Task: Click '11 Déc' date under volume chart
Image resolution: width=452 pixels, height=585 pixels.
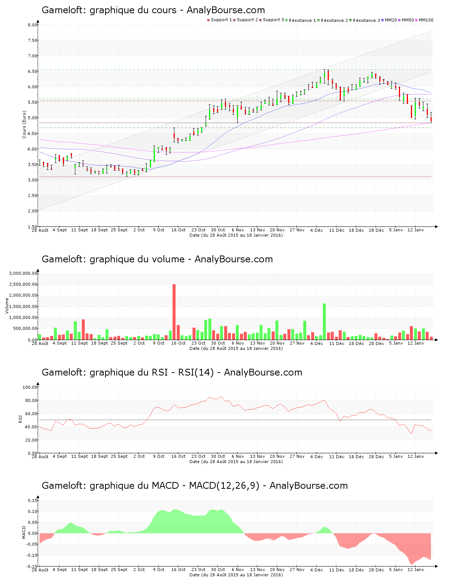Action: tap(337, 343)
